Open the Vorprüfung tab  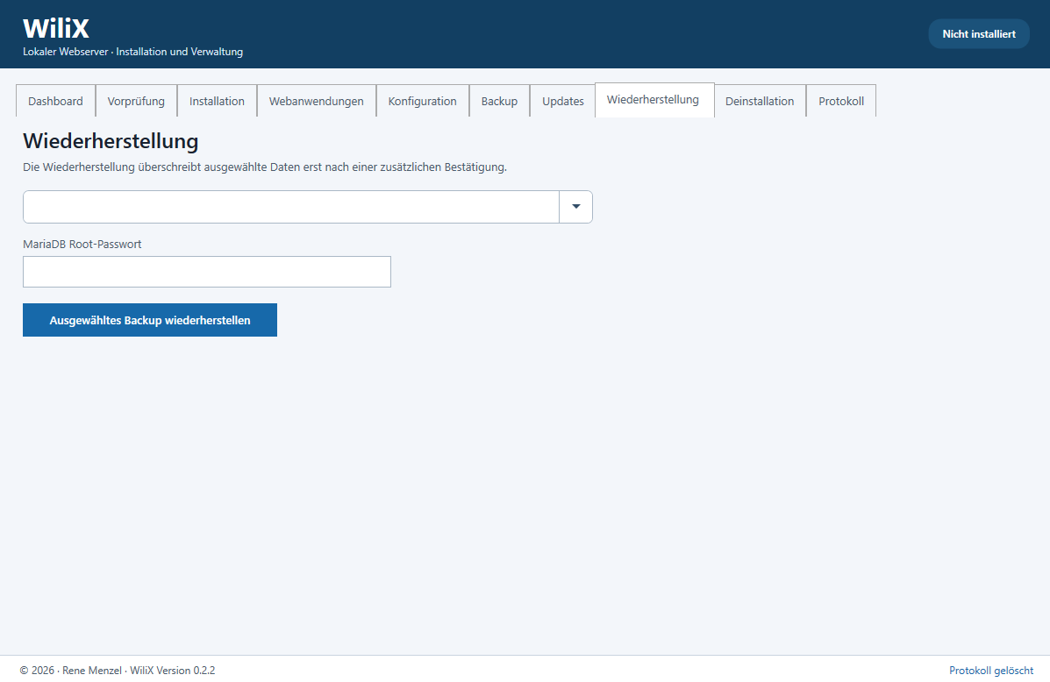(x=136, y=101)
